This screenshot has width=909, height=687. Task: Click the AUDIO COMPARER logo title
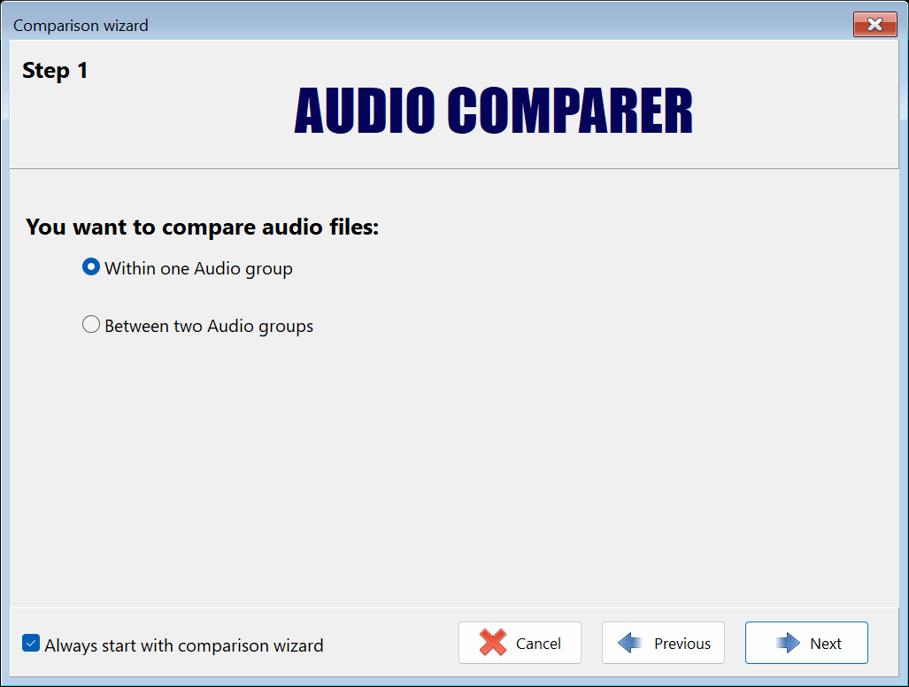493,111
